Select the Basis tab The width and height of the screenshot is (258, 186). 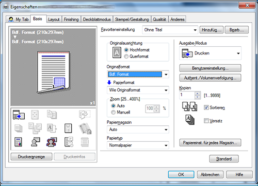38,18
